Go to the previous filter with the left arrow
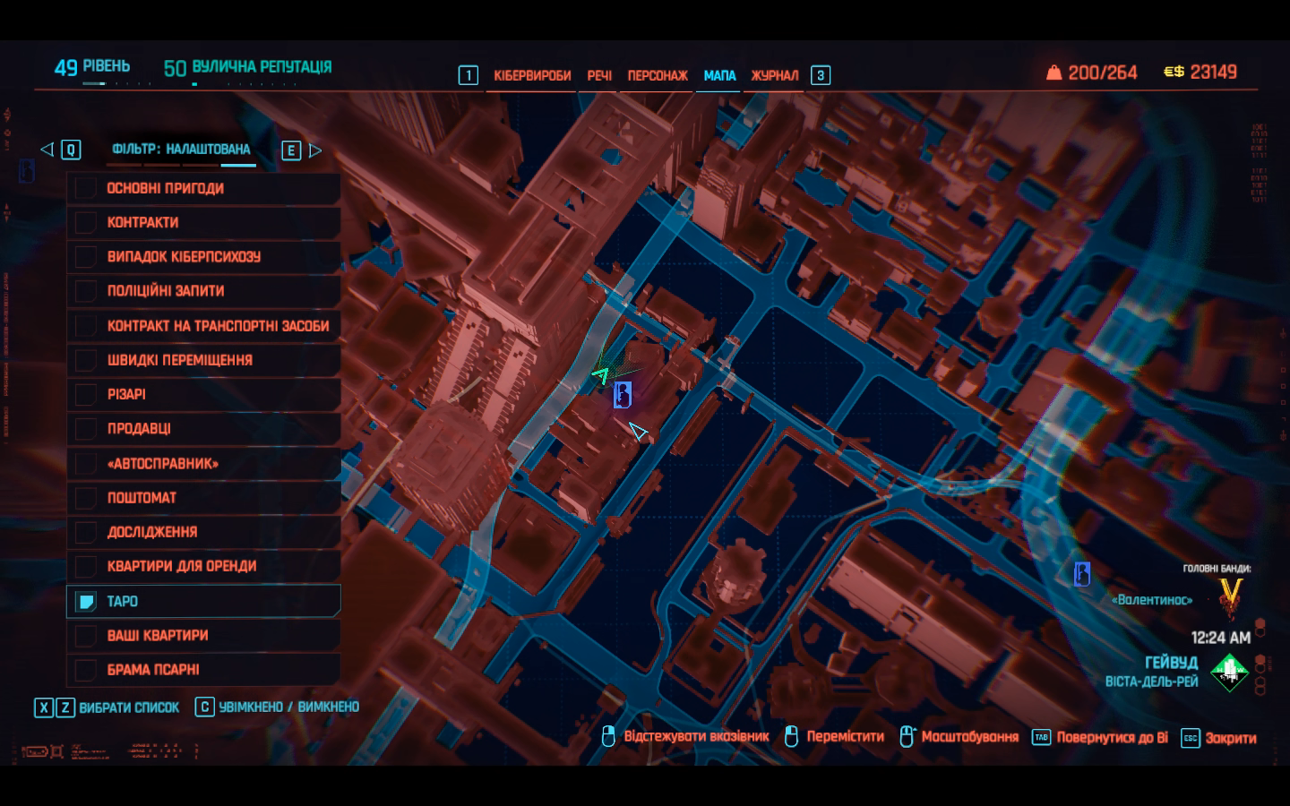Image resolution: width=1290 pixels, height=806 pixels. tap(47, 150)
